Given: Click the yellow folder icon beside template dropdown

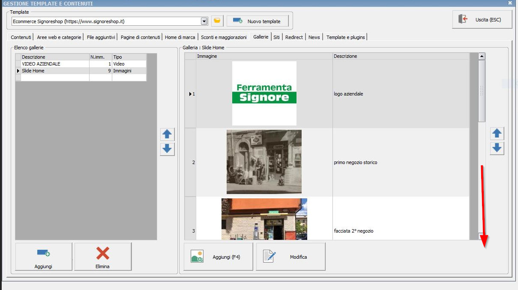Looking at the screenshot, I should (x=218, y=21).
